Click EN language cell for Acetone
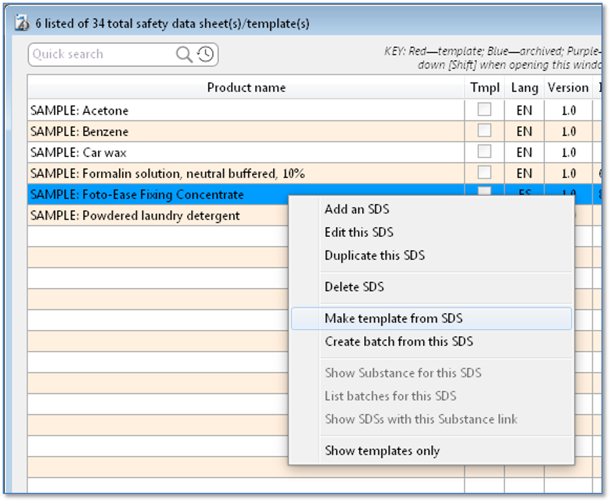Screen dimensions: 610x502 (524, 110)
